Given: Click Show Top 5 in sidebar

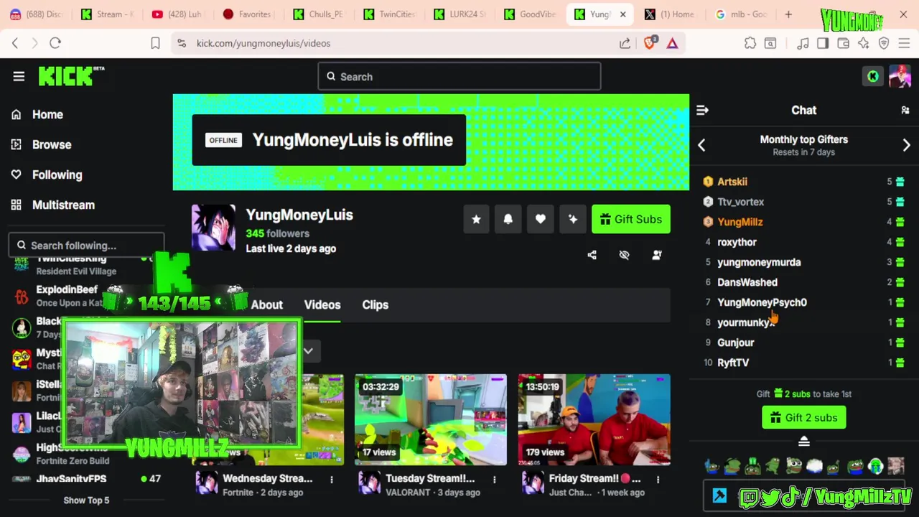Looking at the screenshot, I should [86, 500].
